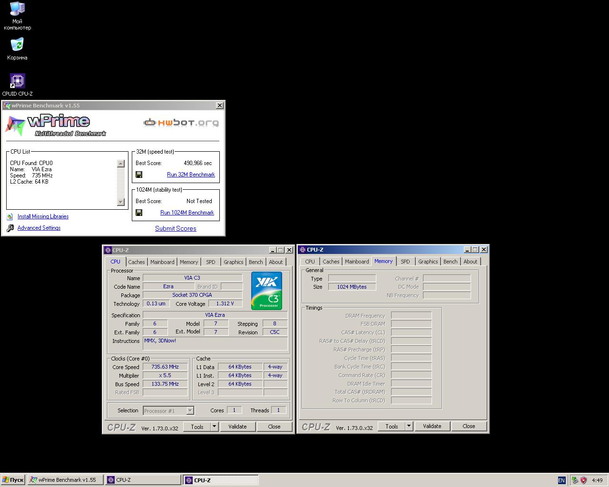Click the wPrime window title bar icon
Viewport: 609px width, 487px height.
7,106
